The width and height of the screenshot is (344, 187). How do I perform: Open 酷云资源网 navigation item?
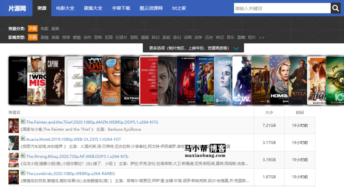coord(151,8)
